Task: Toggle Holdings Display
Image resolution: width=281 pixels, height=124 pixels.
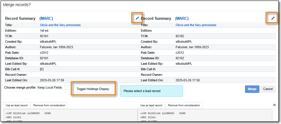Action: (x=93, y=89)
